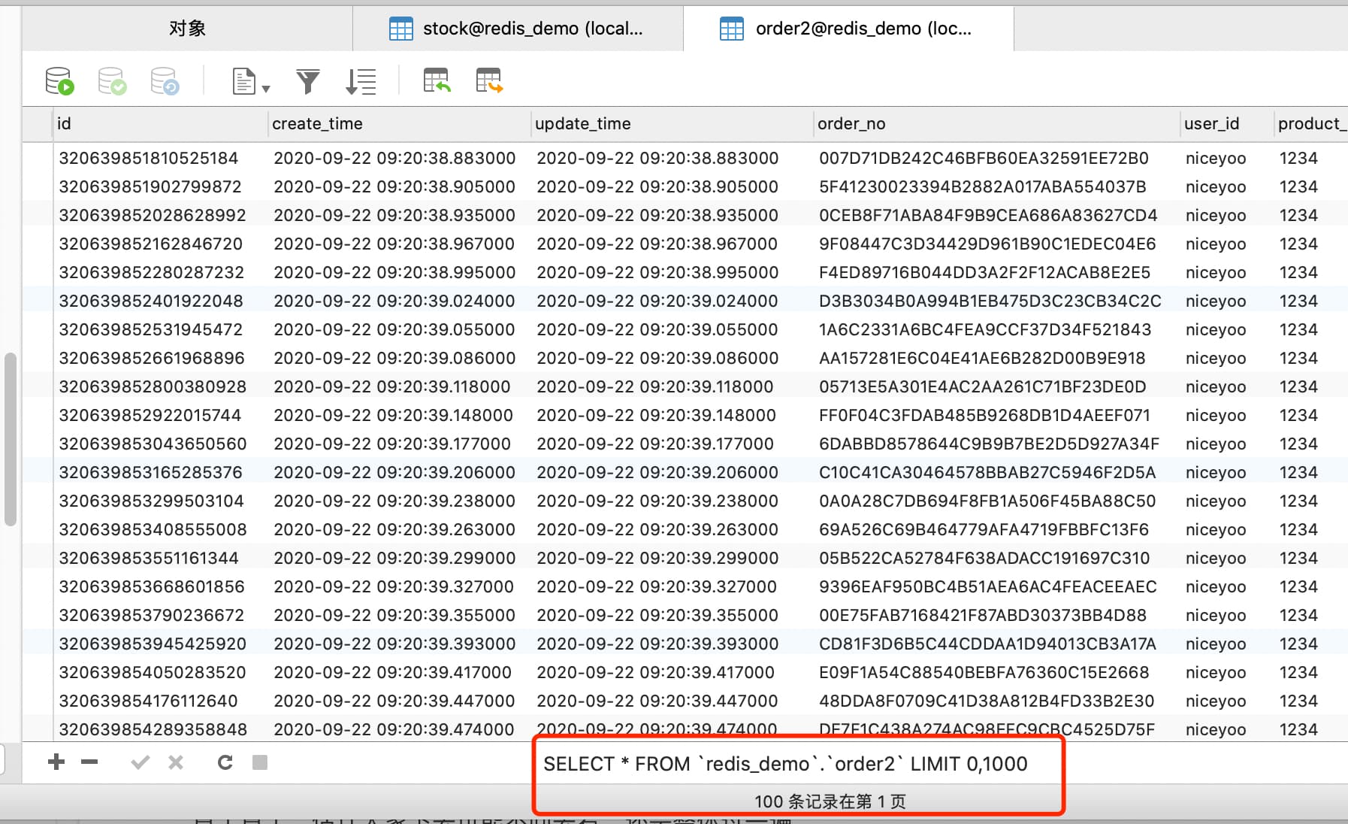This screenshot has height=824, width=1348.
Task: Add a new record with the plus icon
Action: point(56,762)
